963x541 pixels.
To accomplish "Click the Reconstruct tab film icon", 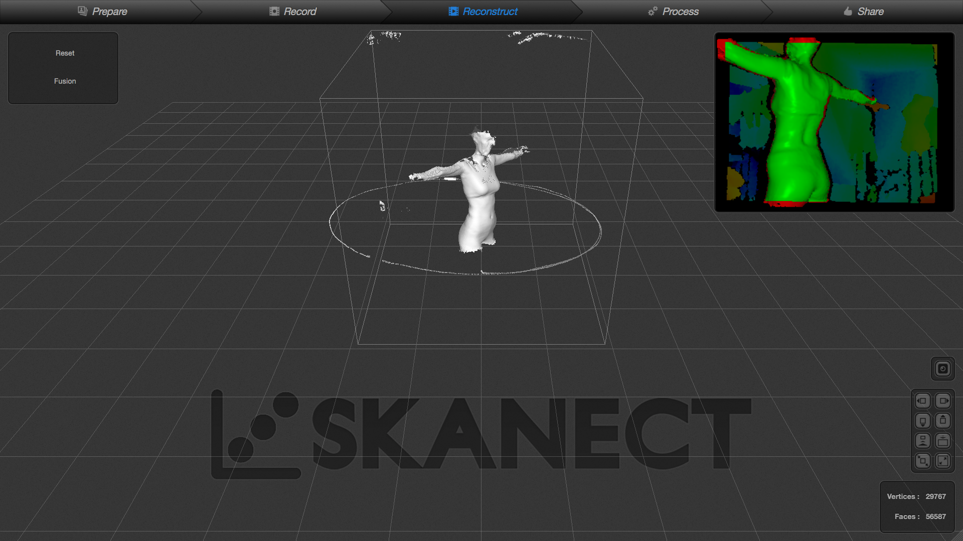I will [x=453, y=11].
